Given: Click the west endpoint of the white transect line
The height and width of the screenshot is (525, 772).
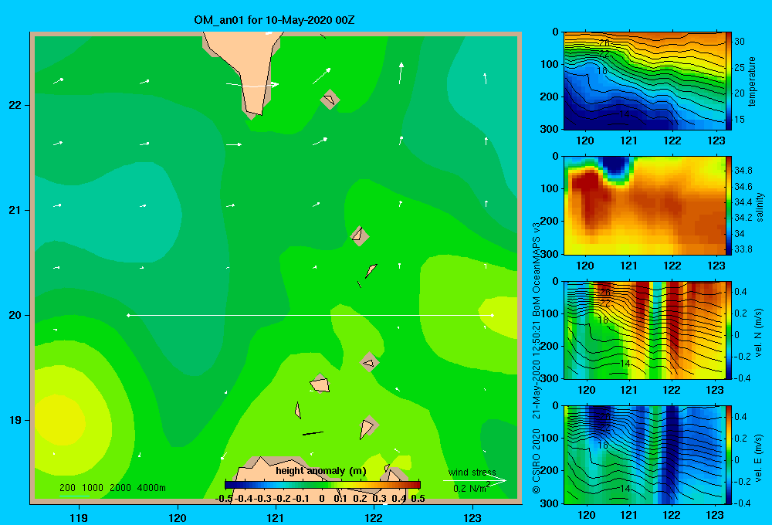Looking at the screenshot, I should [128, 315].
